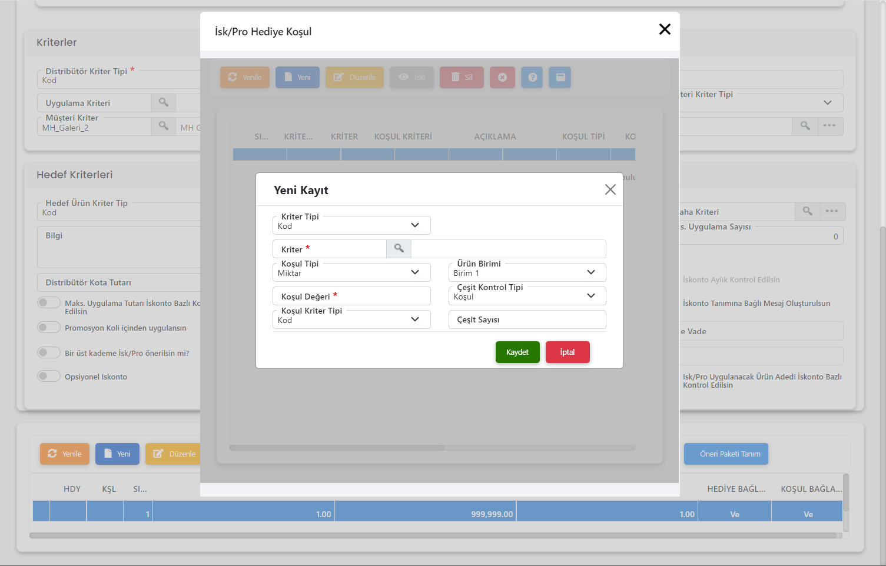Click the red İptal button
This screenshot has height=566, width=886.
point(567,352)
